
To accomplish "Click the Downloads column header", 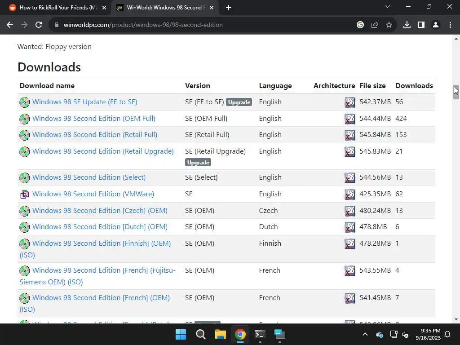I will [414, 86].
